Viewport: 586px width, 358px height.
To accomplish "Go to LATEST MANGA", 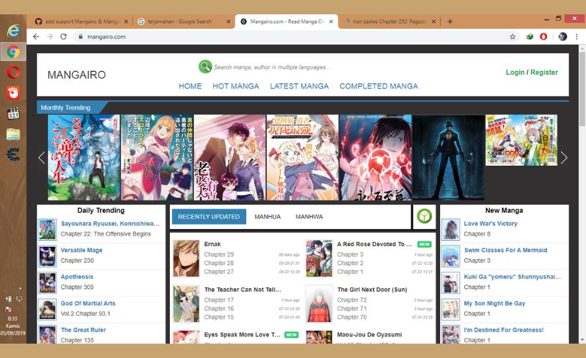I will pyautogui.click(x=300, y=86).
